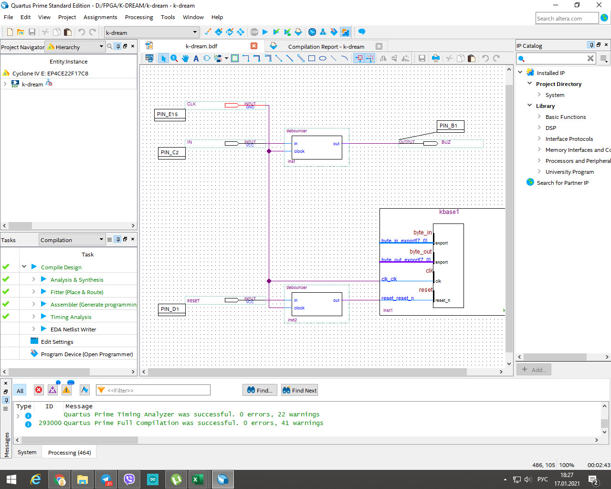Start Analysis & Elaboration icon
This screenshot has height=489, width=611.
click(276, 32)
